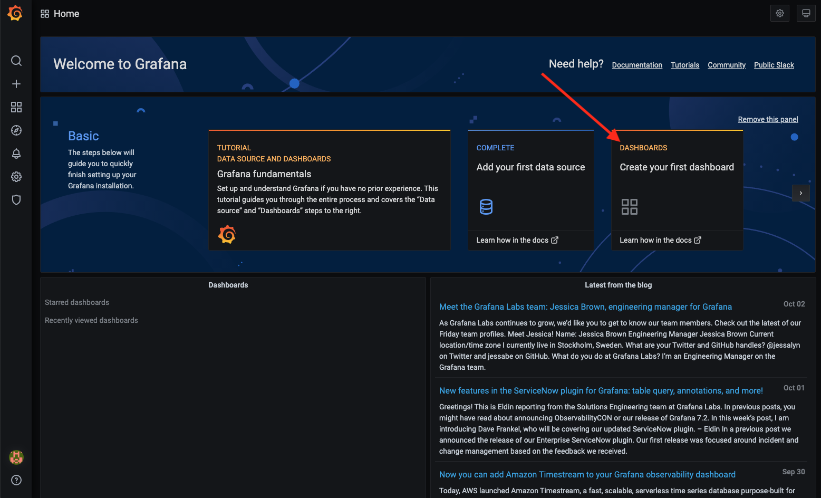The height and width of the screenshot is (498, 821).
Task: Open blog post about Jessica Brown
Action: click(x=585, y=307)
